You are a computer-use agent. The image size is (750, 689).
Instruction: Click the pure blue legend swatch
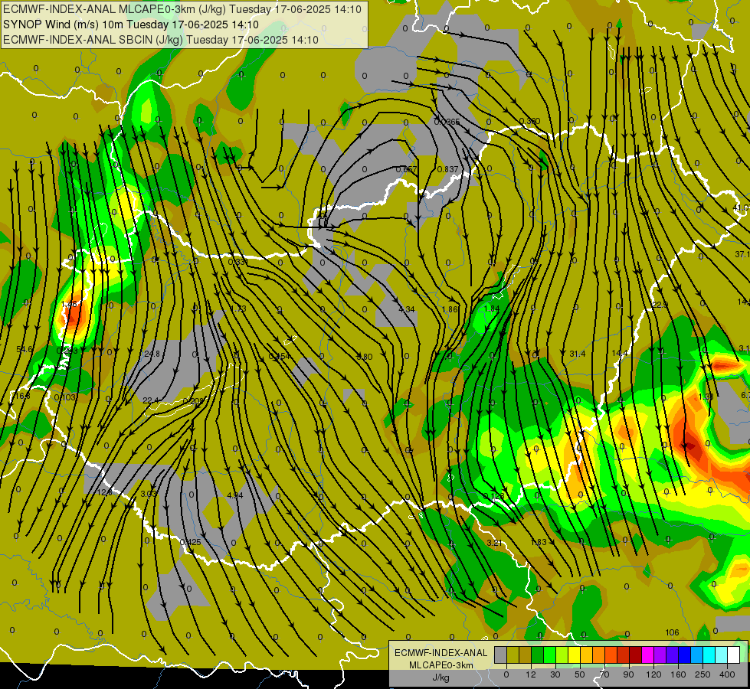(x=685, y=655)
